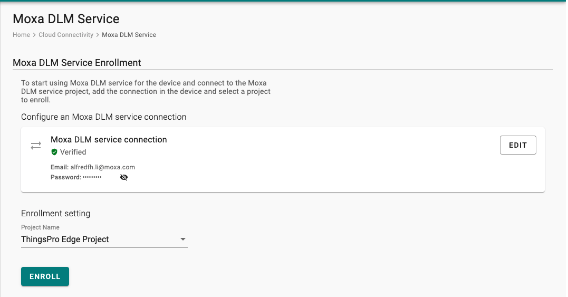The image size is (568, 297).
Task: Click the alfredfh.li@moxa.com email text
Action: (x=102, y=167)
